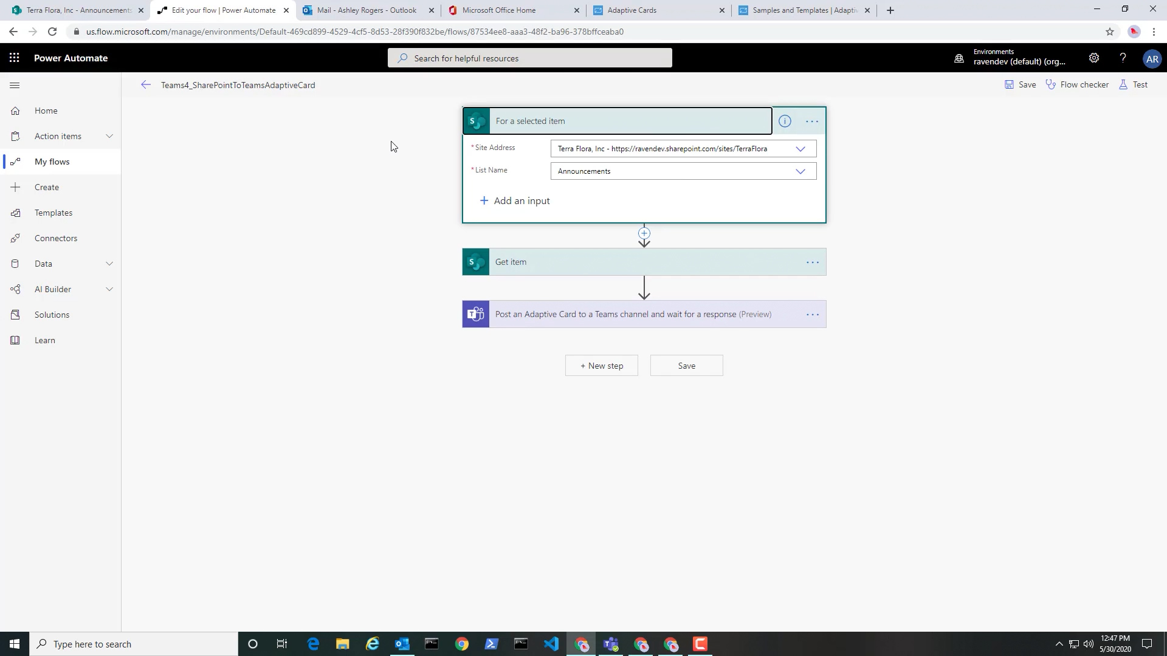This screenshot has height=656, width=1167.
Task: Open ellipsis menu on Post an Adaptive Card
Action: tap(813, 315)
